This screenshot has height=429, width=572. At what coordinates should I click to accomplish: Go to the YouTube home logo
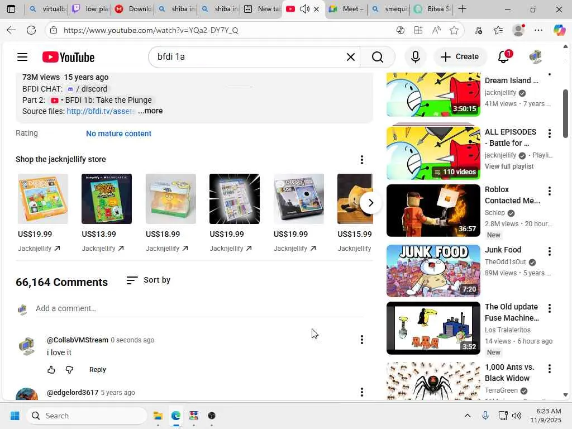pos(68,58)
